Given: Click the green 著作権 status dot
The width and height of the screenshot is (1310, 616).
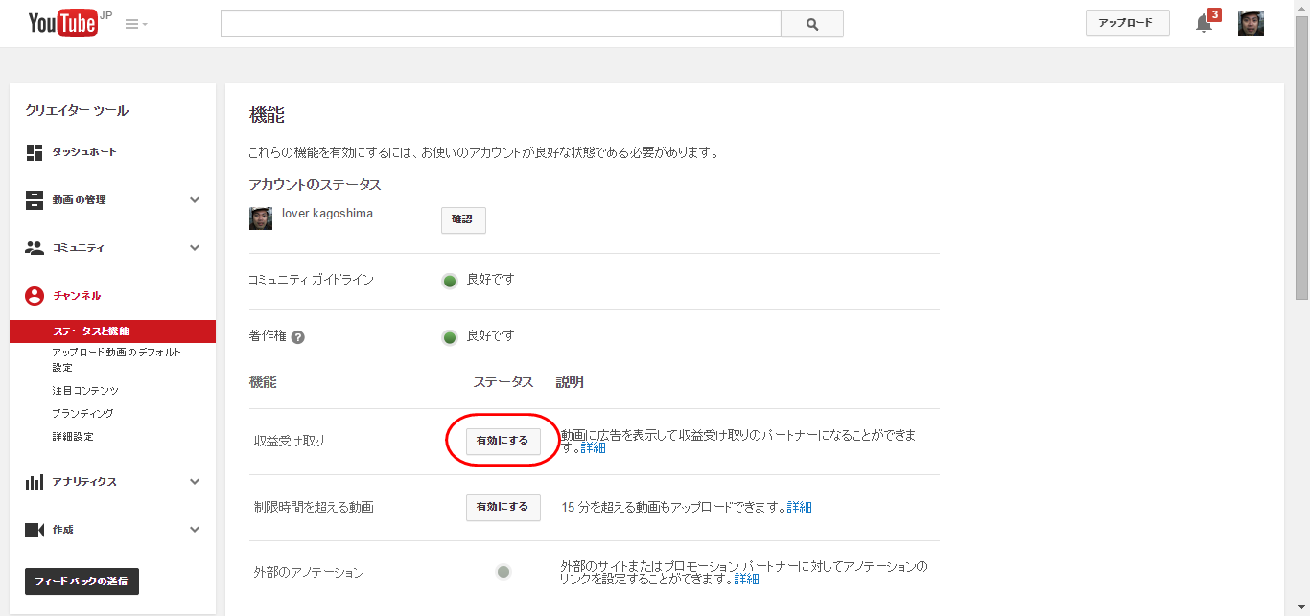Looking at the screenshot, I should coord(449,337).
